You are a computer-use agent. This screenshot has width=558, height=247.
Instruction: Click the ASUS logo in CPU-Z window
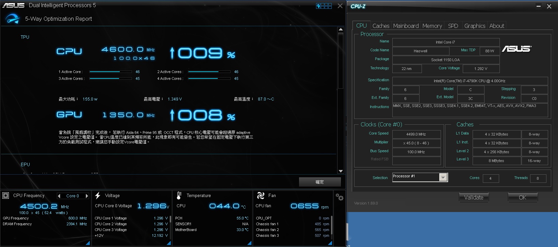(x=516, y=49)
